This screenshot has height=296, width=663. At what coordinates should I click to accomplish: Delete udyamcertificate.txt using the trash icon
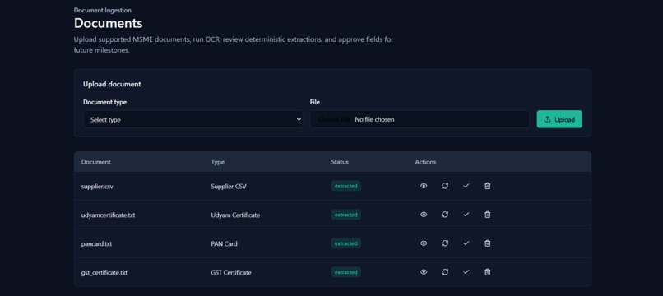click(488, 215)
